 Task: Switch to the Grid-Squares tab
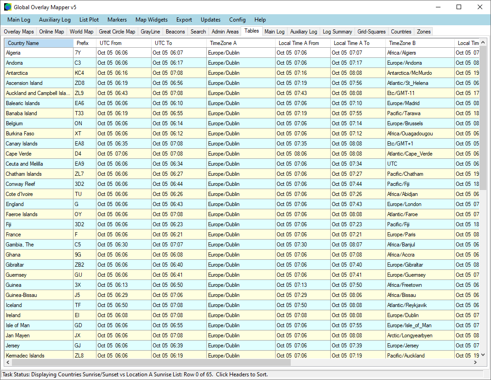click(372, 32)
